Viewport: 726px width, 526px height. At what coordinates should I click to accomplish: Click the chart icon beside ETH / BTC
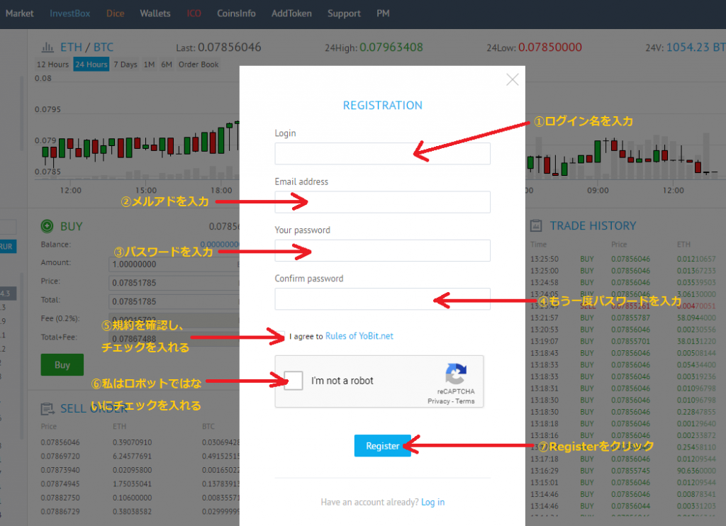[48, 47]
